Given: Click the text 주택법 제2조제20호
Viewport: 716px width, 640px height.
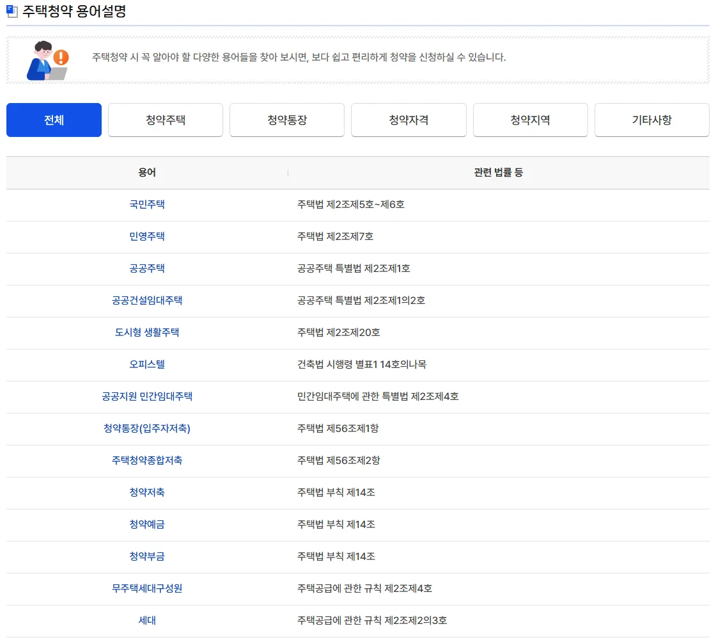Looking at the screenshot, I should click(338, 332).
